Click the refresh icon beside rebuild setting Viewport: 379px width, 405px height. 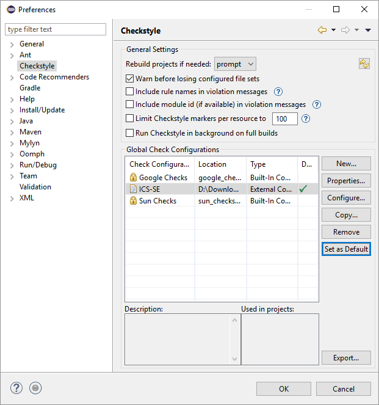point(364,64)
